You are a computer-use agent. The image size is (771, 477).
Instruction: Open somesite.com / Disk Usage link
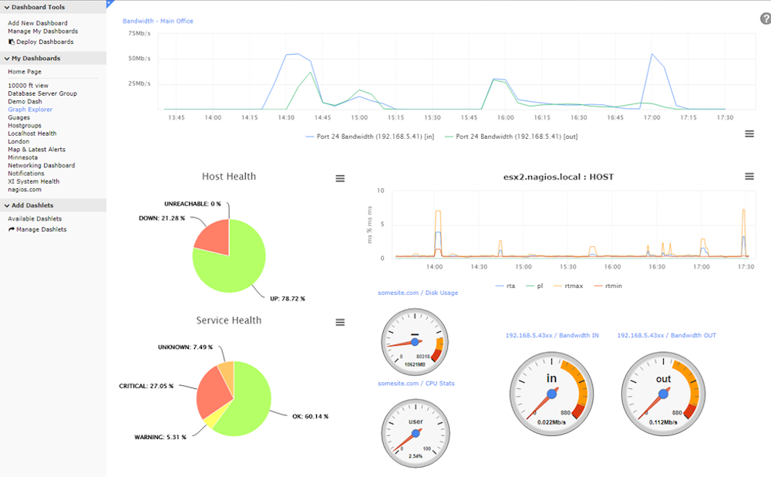(418, 293)
